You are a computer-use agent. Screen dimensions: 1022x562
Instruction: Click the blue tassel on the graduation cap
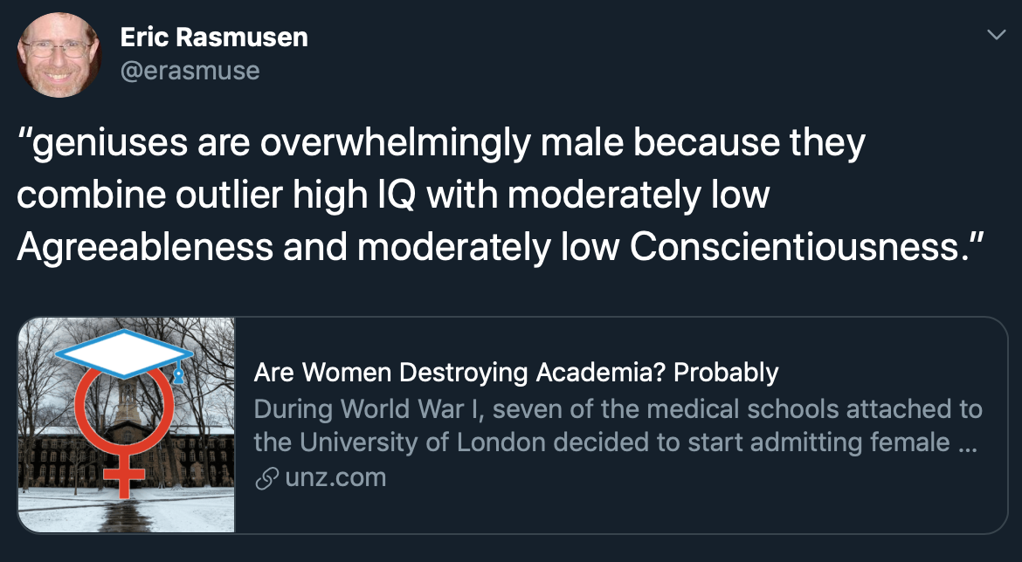click(178, 374)
